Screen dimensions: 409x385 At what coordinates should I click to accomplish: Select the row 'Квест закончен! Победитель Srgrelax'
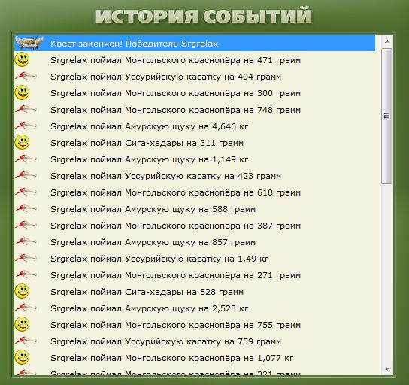point(195,44)
